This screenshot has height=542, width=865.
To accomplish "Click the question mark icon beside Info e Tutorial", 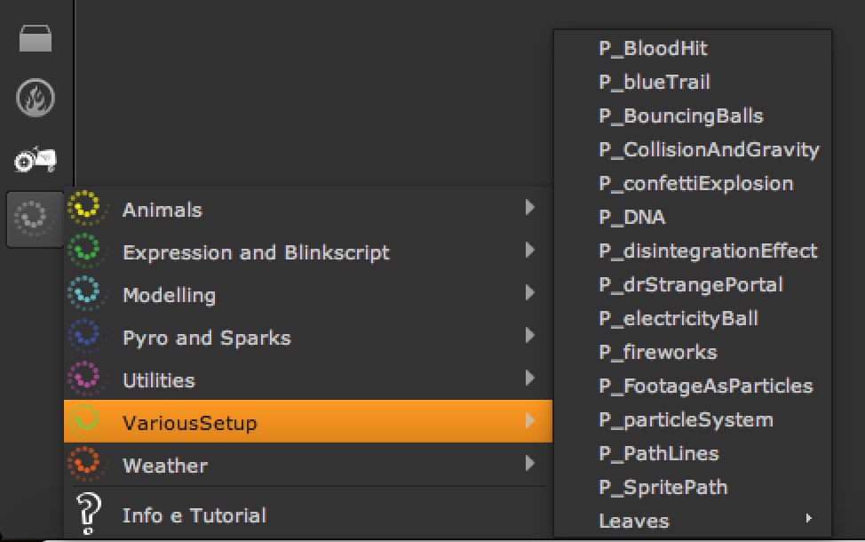I will click(x=88, y=513).
